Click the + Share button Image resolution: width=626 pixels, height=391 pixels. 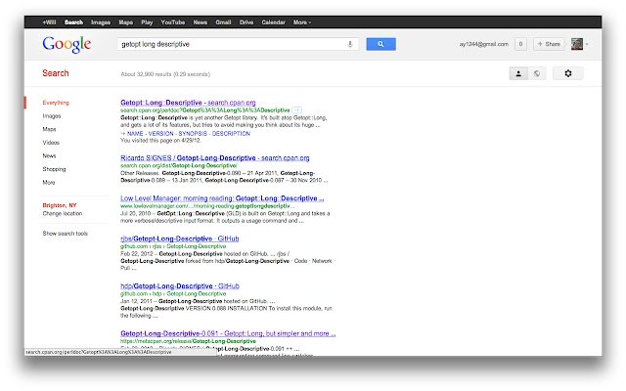click(x=549, y=44)
